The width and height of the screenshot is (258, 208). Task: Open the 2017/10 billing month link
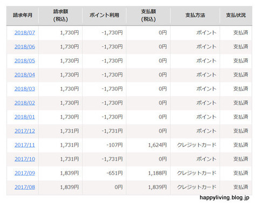click(25, 159)
